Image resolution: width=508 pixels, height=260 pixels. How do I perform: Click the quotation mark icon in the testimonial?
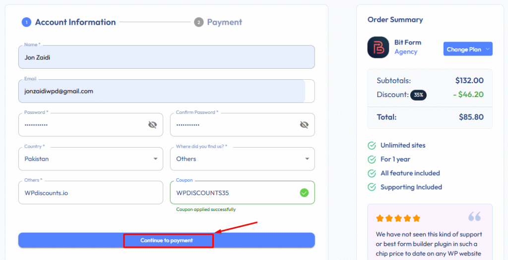pos(475,217)
